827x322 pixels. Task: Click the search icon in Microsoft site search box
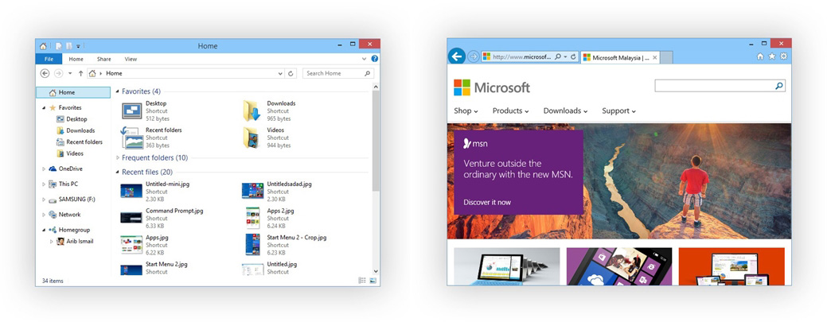click(779, 86)
